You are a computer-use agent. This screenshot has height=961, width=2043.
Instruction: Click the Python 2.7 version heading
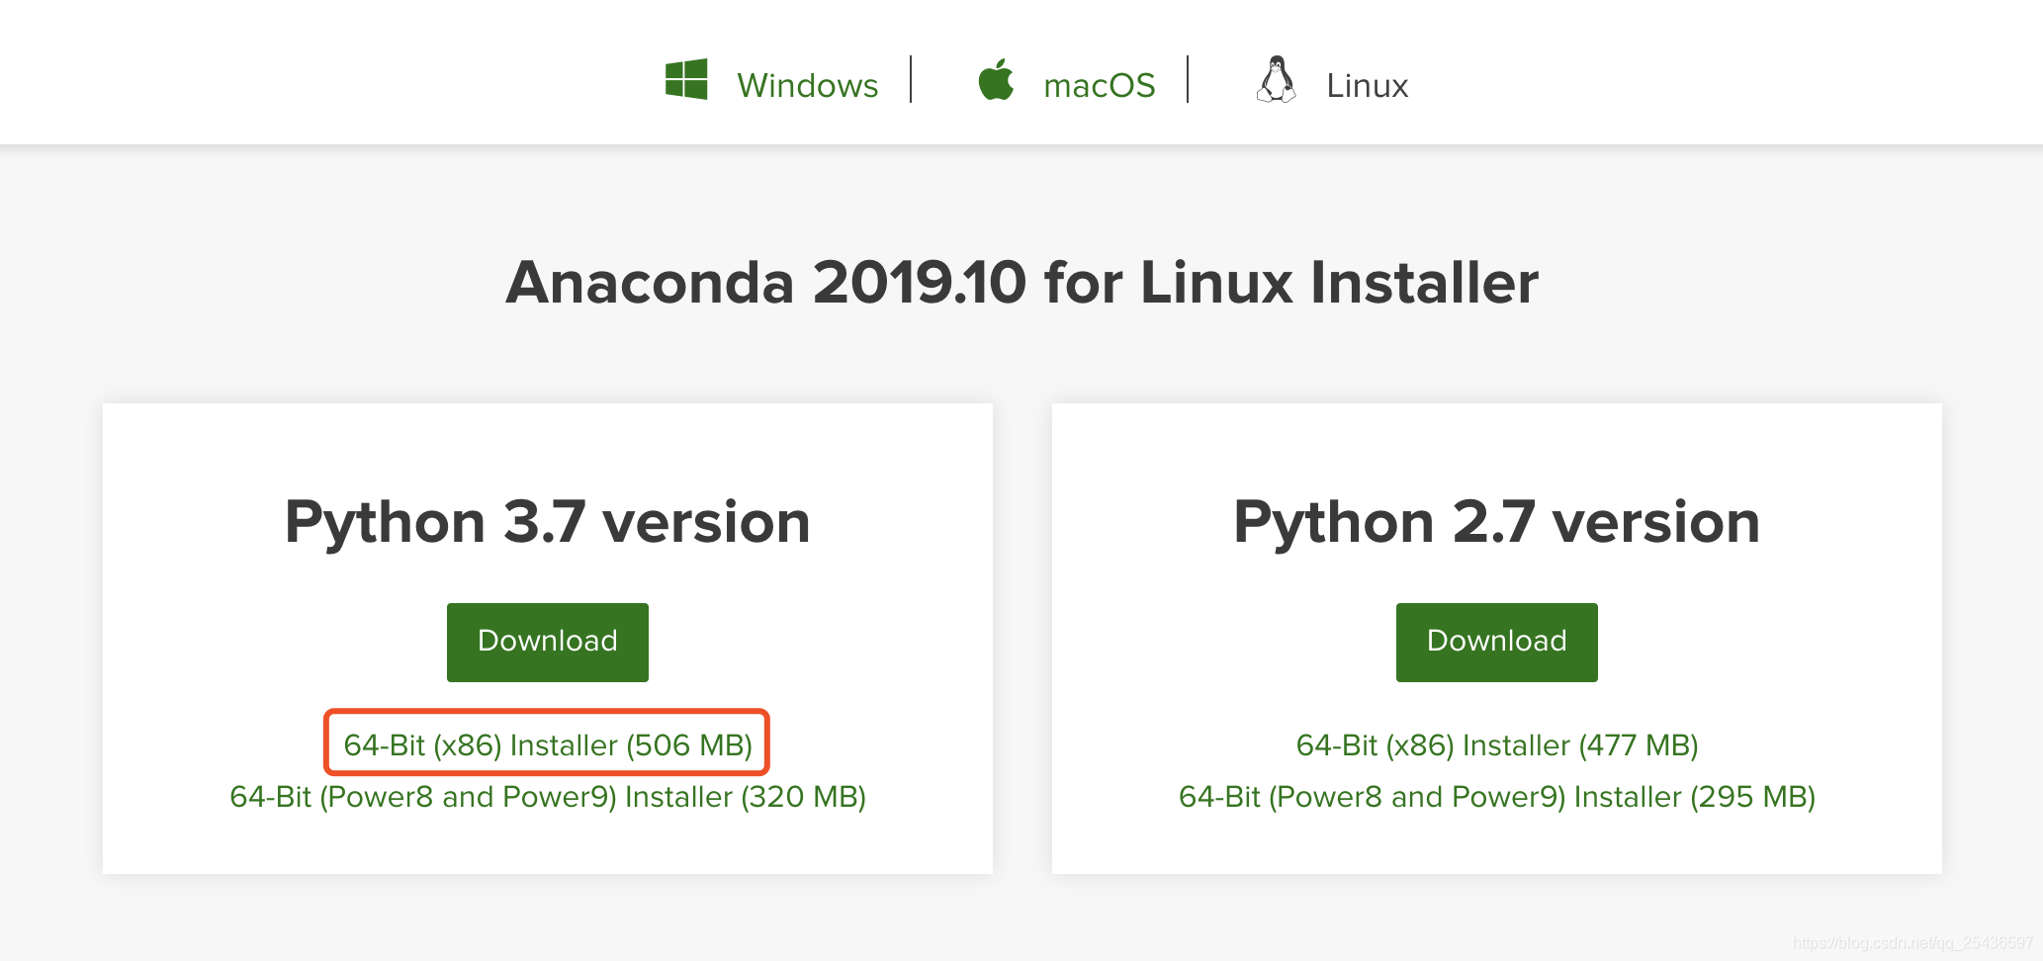coord(1497,522)
